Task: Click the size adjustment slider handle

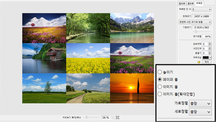Action: [196, 31]
